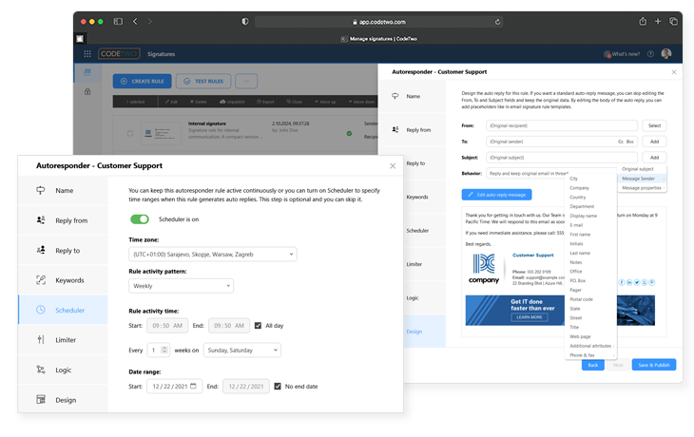Open the Time zone dropdown
The width and height of the screenshot is (694, 437).
[212, 254]
